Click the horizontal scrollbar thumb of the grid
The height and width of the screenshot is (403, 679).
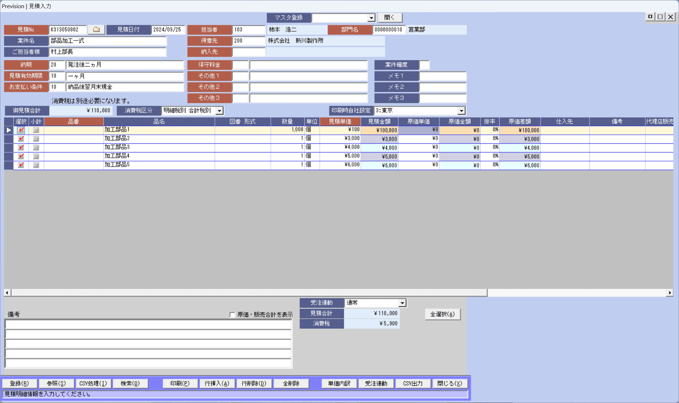249,293
